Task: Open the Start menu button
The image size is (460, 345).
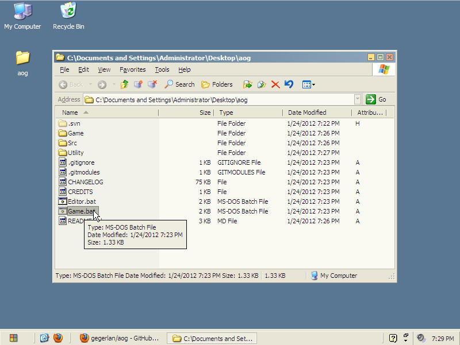Action: 13,338
